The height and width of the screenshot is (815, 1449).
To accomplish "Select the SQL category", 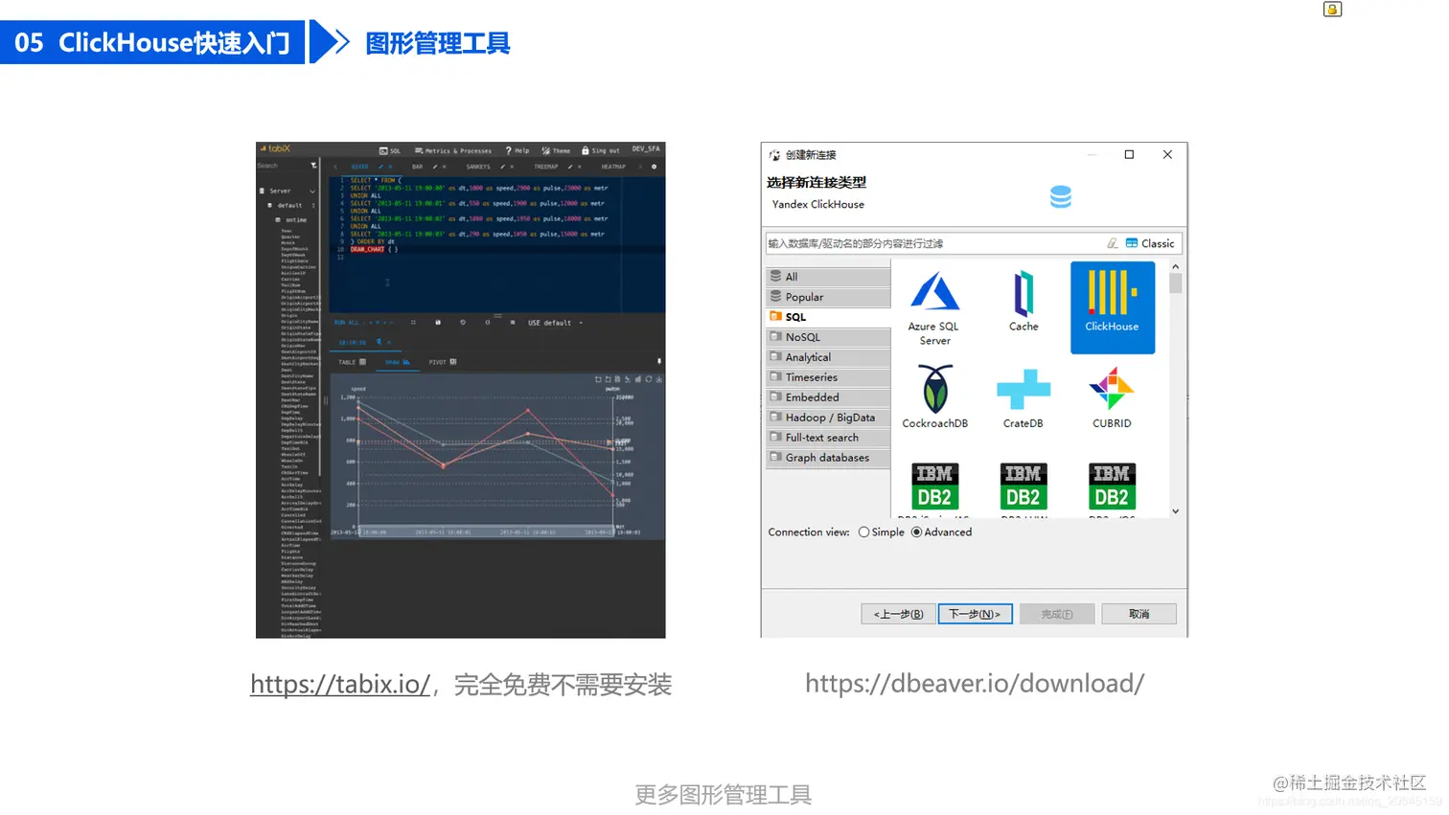I will coord(828,317).
